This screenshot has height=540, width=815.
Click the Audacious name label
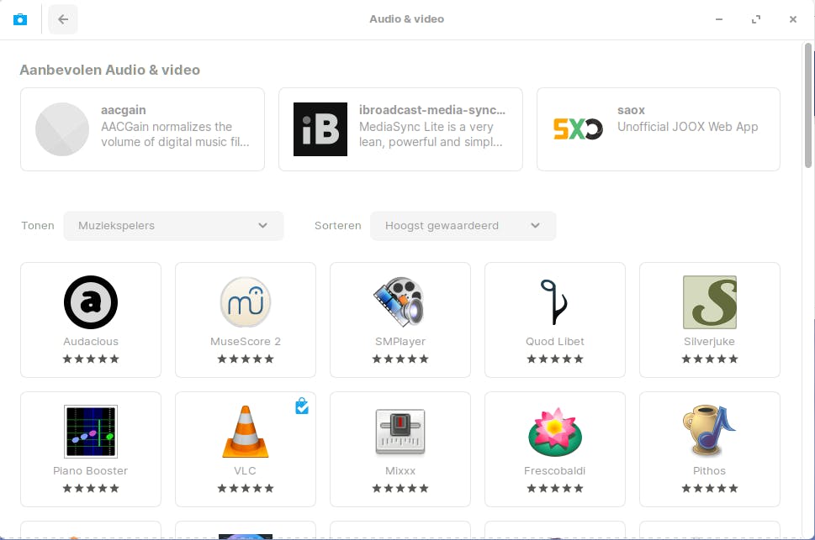pyautogui.click(x=91, y=341)
